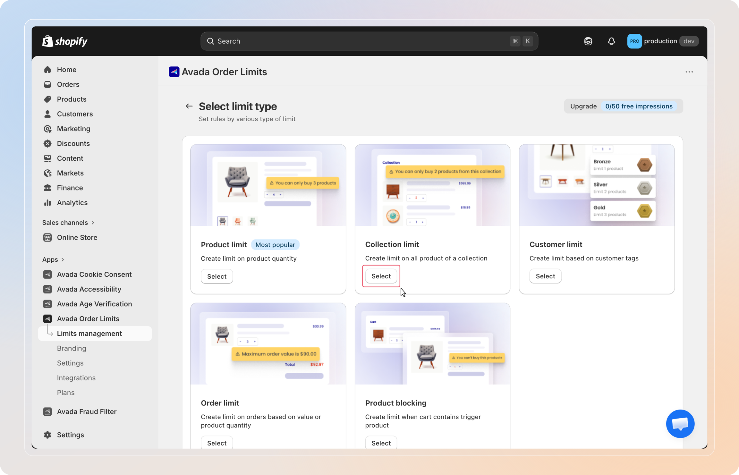Click the Finance bank icon
Viewport: 739px width, 475px height.
click(x=47, y=188)
